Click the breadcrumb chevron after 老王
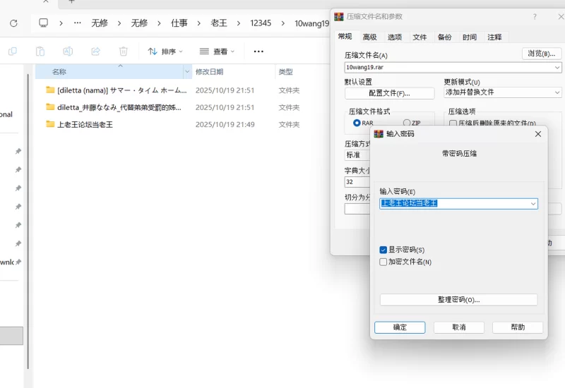Image resolution: width=565 pixels, height=388 pixels. click(x=239, y=23)
